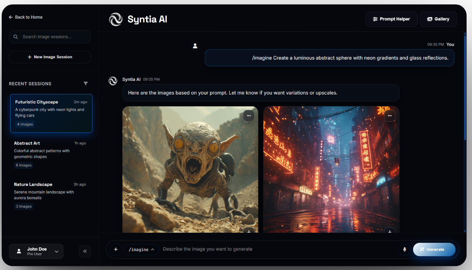The image size is (472, 270).
Task: Open the Gallery tab
Action: click(438, 19)
